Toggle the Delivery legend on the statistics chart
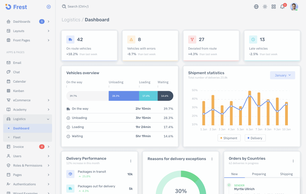Viewport: 306px width, 194px height. 255,138
